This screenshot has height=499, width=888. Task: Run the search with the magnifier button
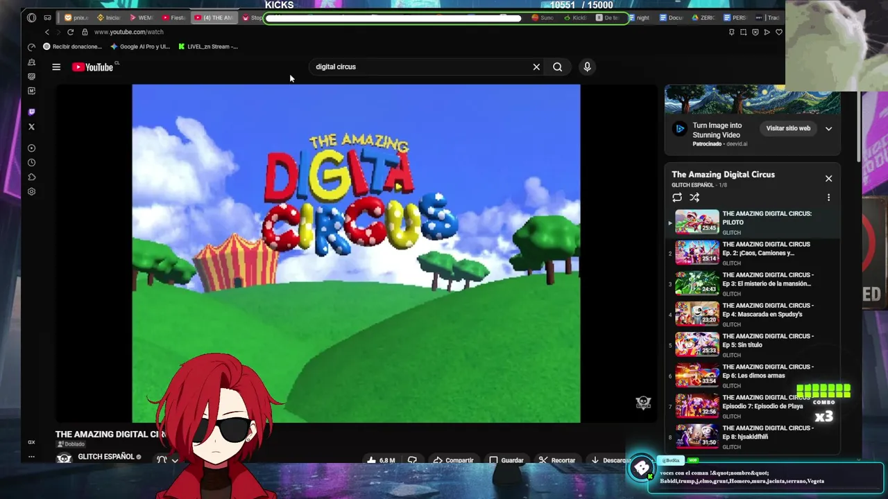[558, 67]
